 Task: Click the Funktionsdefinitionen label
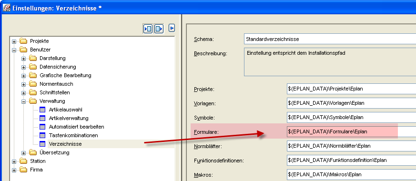219,161
